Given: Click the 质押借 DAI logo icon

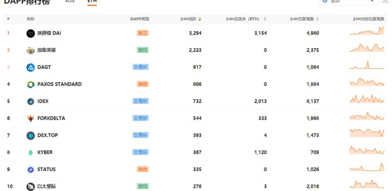Looking at the screenshot, I should tap(31, 33).
